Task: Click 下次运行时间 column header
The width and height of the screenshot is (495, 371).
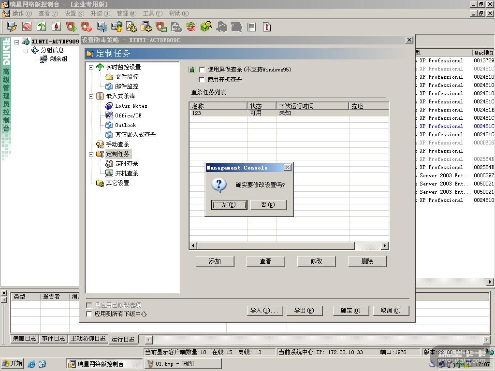Action: pos(313,106)
